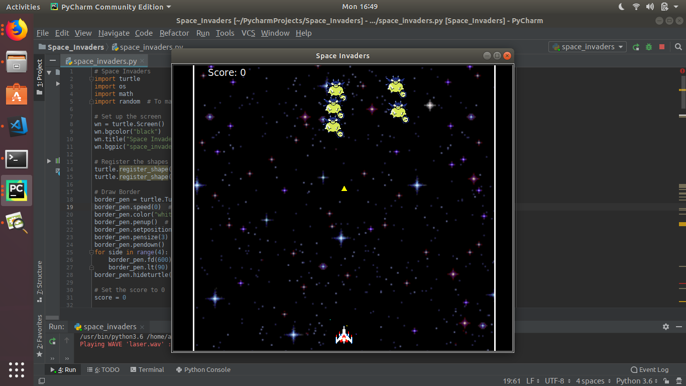Close the space_invaders Run tab
This screenshot has width=686, height=386.
point(142,327)
